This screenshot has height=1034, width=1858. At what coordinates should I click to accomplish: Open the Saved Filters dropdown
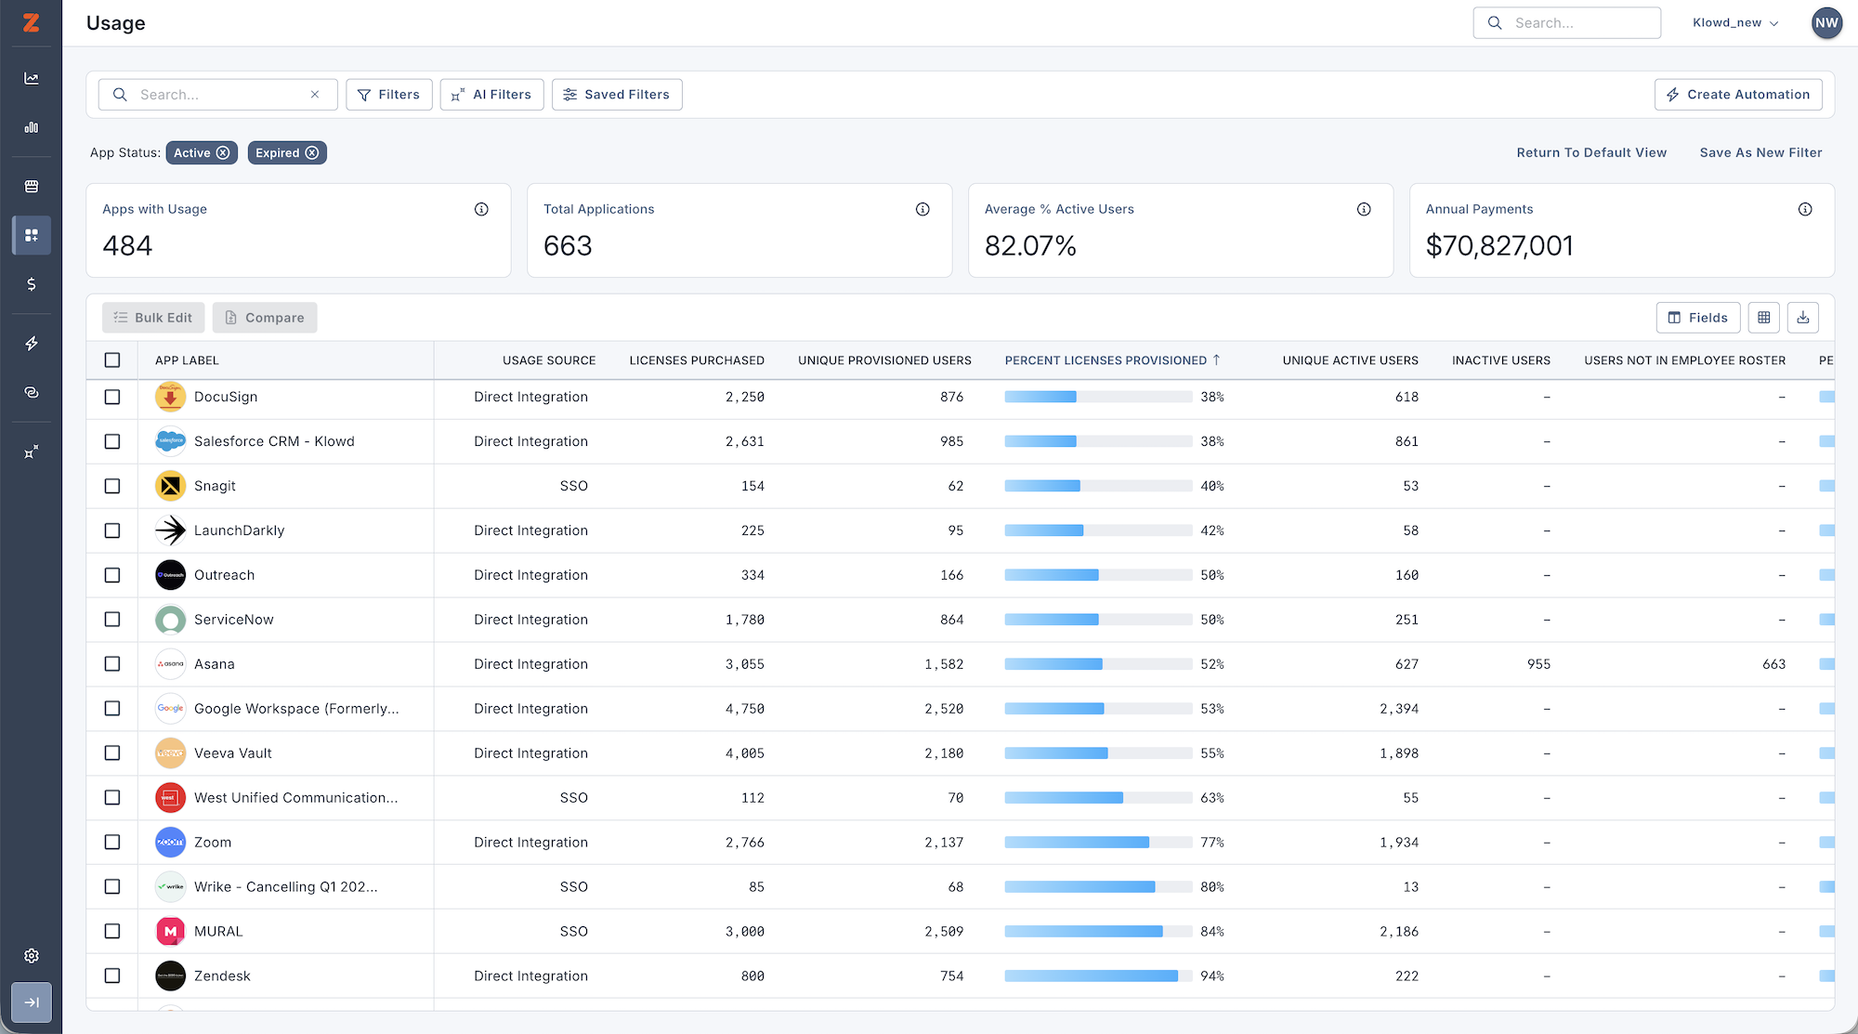click(x=617, y=95)
